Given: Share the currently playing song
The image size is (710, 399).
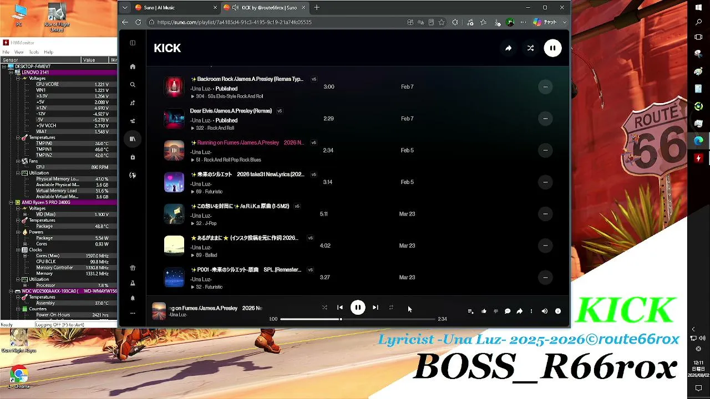Looking at the screenshot, I should (519, 311).
